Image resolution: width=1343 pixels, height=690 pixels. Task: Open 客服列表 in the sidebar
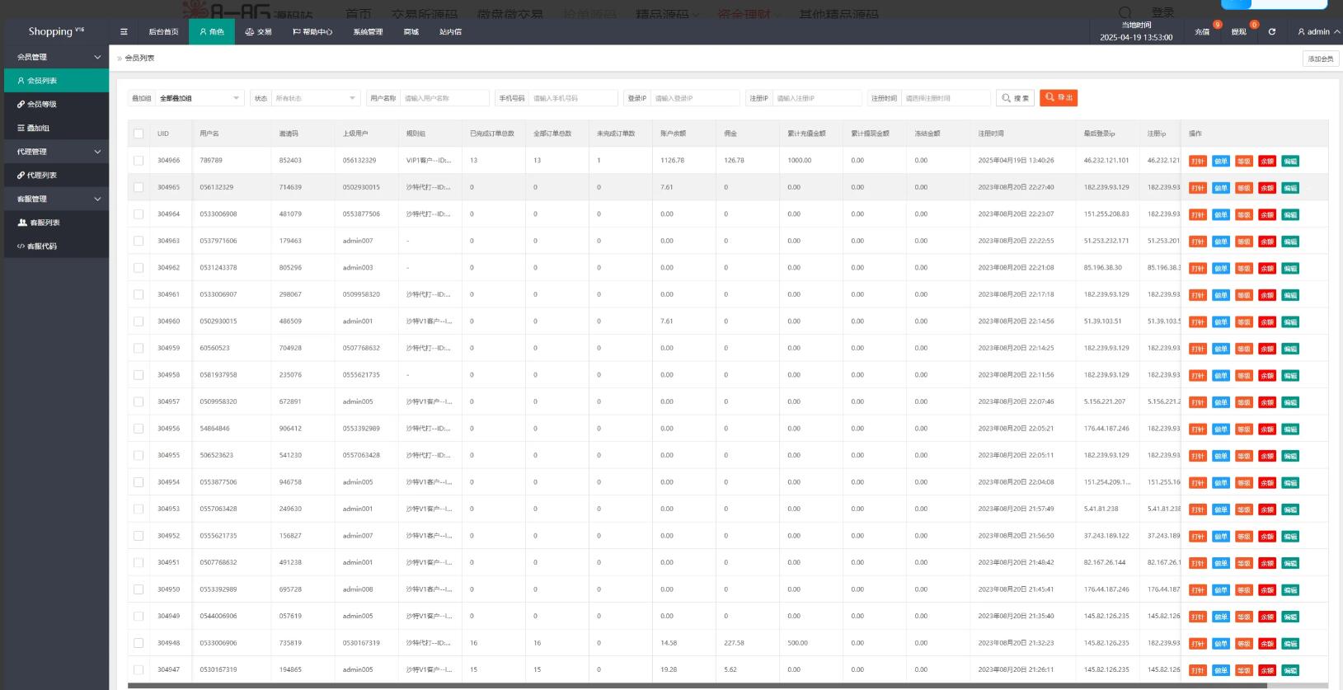click(45, 223)
